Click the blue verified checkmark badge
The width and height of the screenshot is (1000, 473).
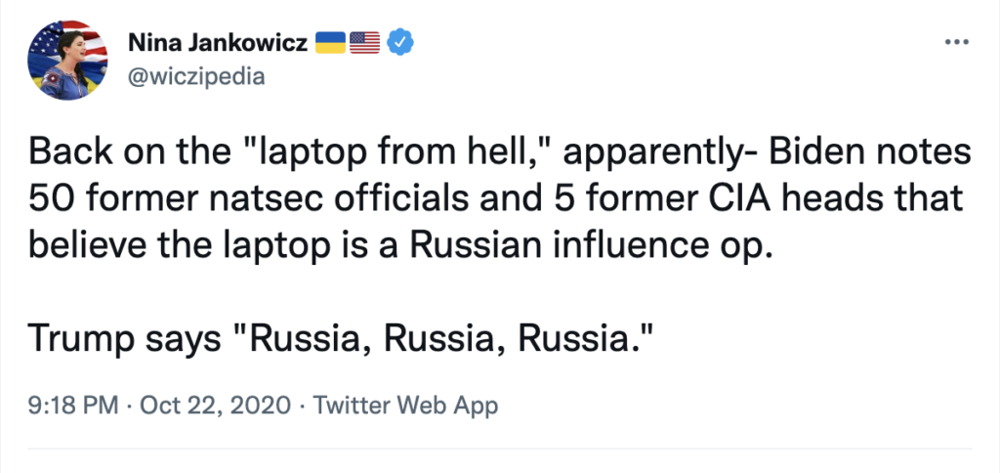tap(401, 43)
